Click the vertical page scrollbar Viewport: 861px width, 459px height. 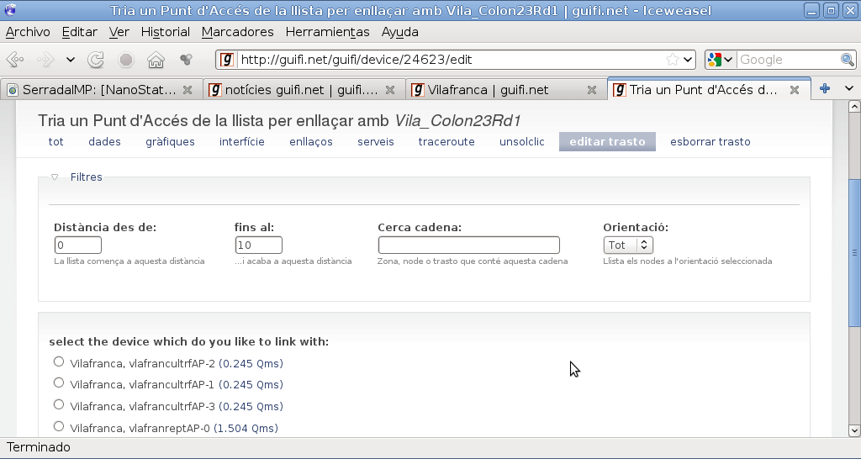[x=854, y=252]
